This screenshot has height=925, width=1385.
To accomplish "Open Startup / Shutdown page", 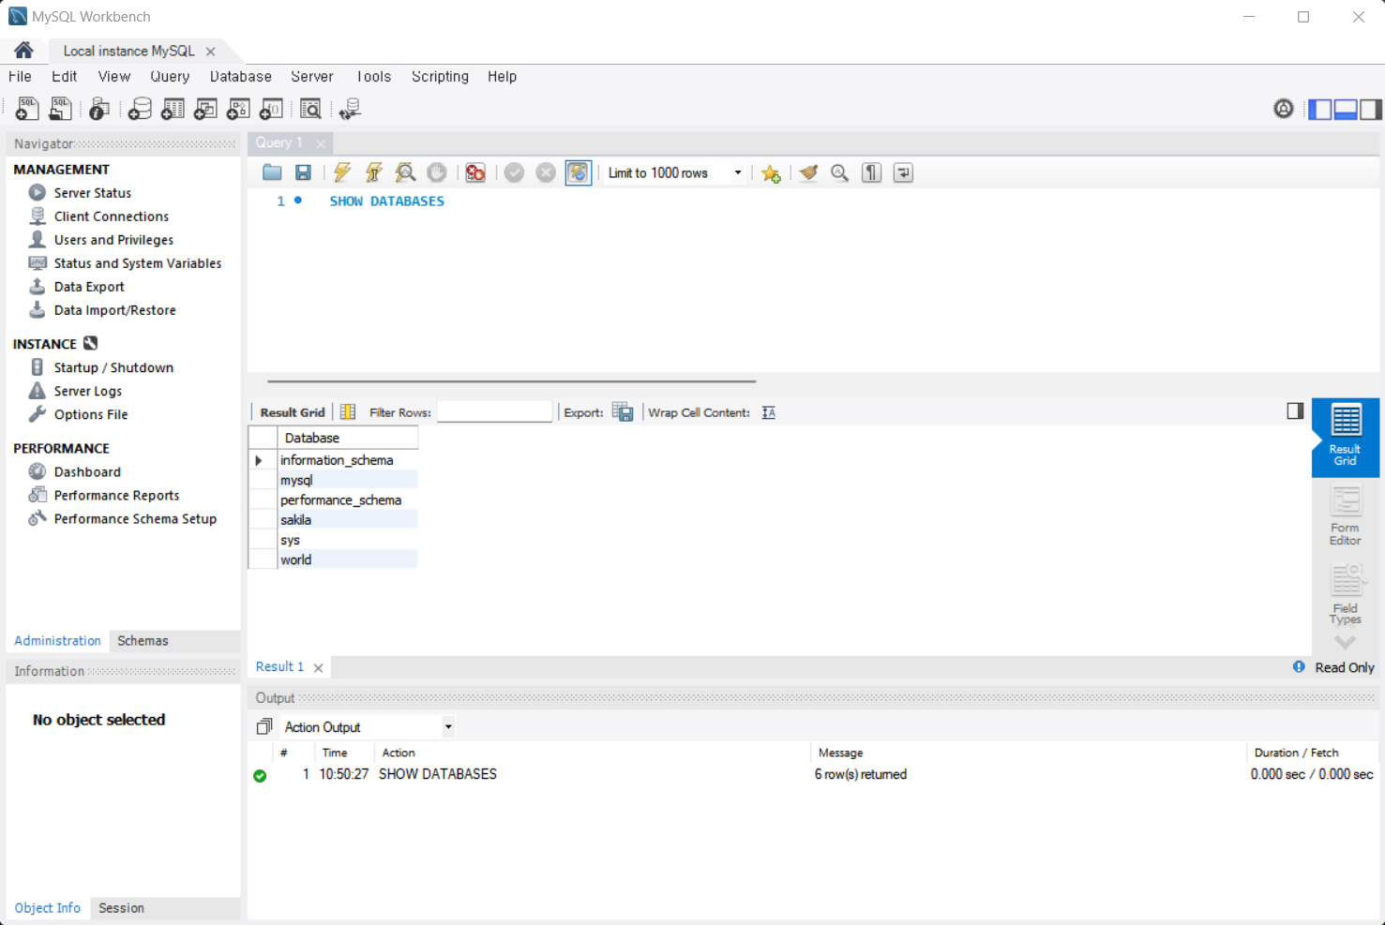I will [113, 367].
